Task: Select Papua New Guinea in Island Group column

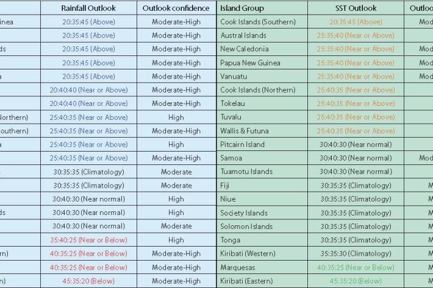Action: [x=250, y=63]
